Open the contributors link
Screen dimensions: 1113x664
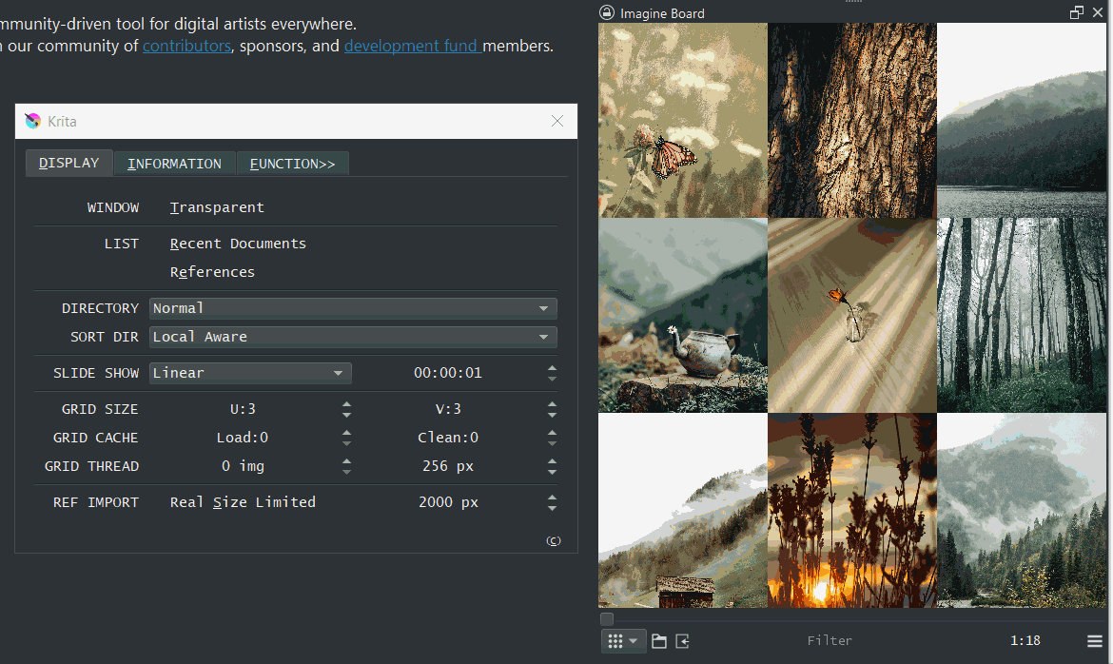tap(186, 46)
